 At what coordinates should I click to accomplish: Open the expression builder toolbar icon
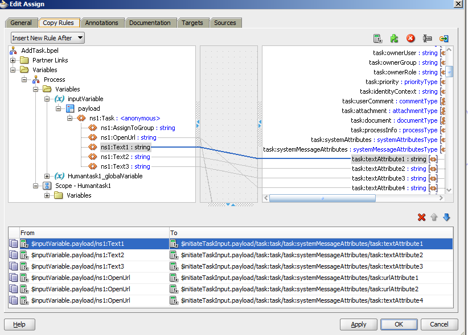pos(377,39)
